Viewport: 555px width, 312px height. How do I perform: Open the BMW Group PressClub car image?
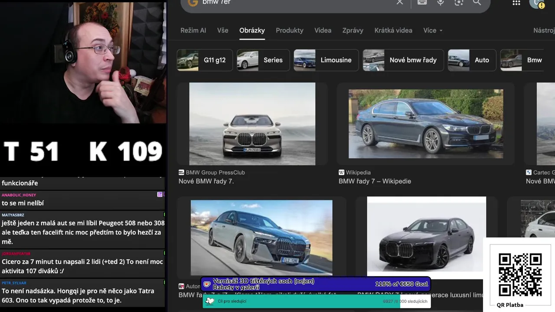point(252,124)
